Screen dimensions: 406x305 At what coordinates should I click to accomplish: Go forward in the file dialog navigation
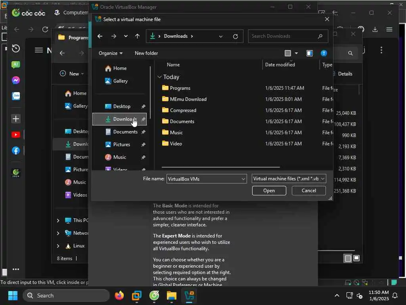(x=113, y=36)
